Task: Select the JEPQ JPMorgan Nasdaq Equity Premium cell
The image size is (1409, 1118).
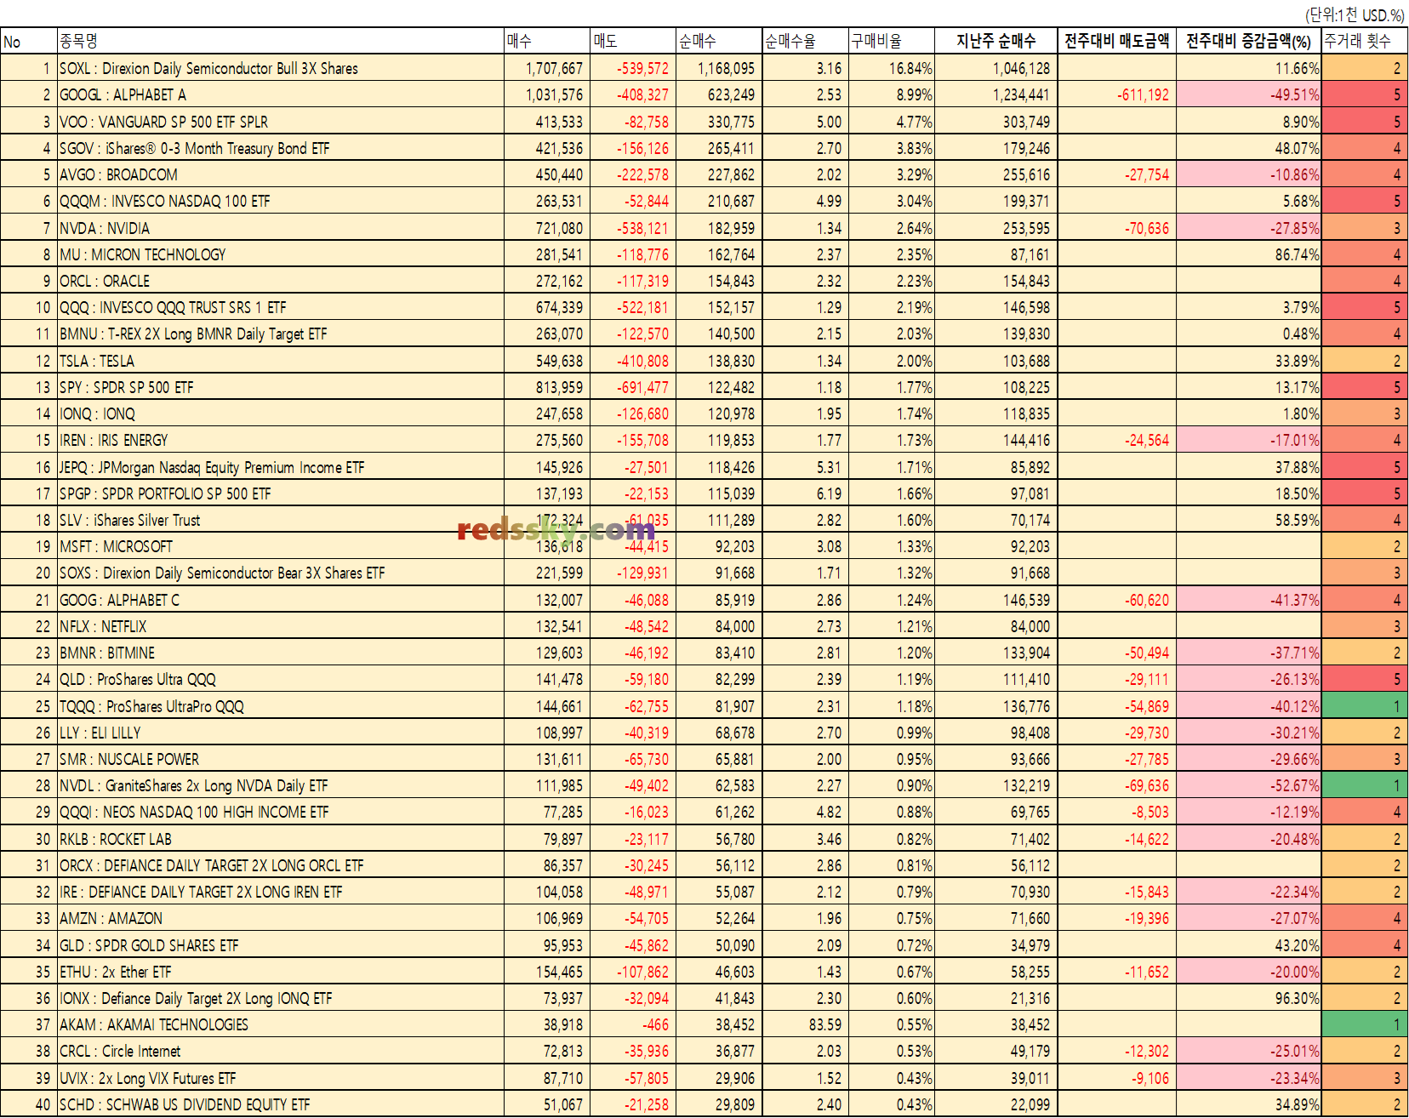Action: 281,467
